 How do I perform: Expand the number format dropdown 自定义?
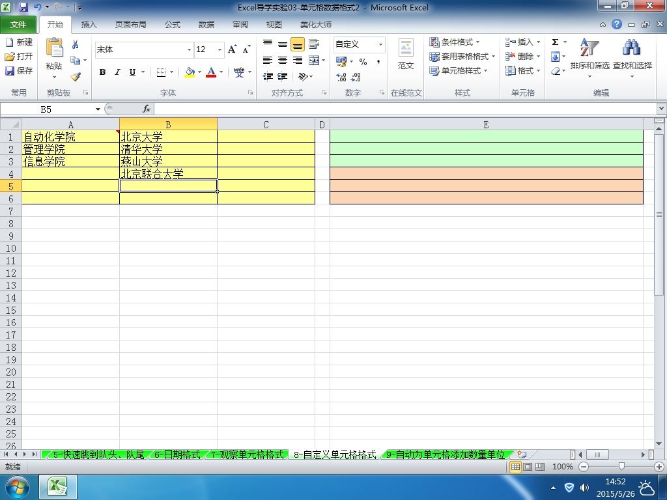[x=380, y=44]
